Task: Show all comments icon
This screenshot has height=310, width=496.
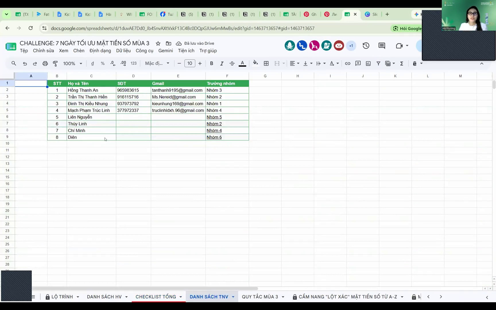Action: (x=382, y=46)
